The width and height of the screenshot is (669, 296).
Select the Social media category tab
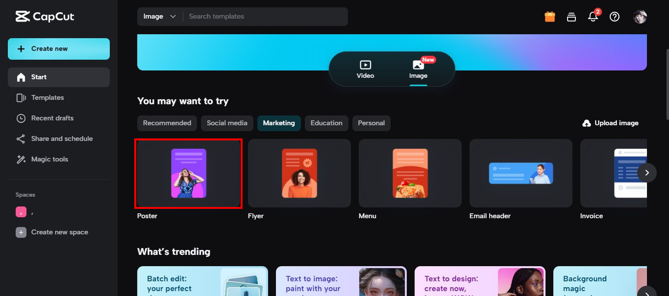click(227, 123)
